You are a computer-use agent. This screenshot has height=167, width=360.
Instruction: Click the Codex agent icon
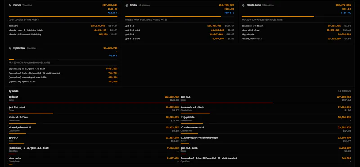(127, 5)
